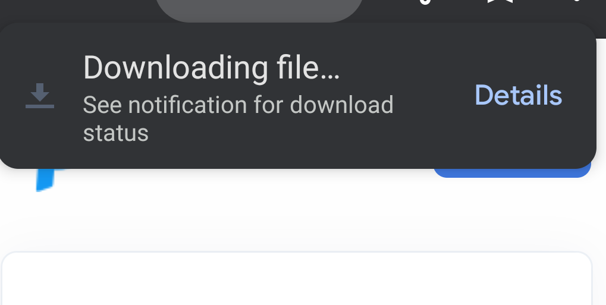Tap the cut-off toolbar icon left of bookmark
This screenshot has height=305, width=606.
pos(425,2)
